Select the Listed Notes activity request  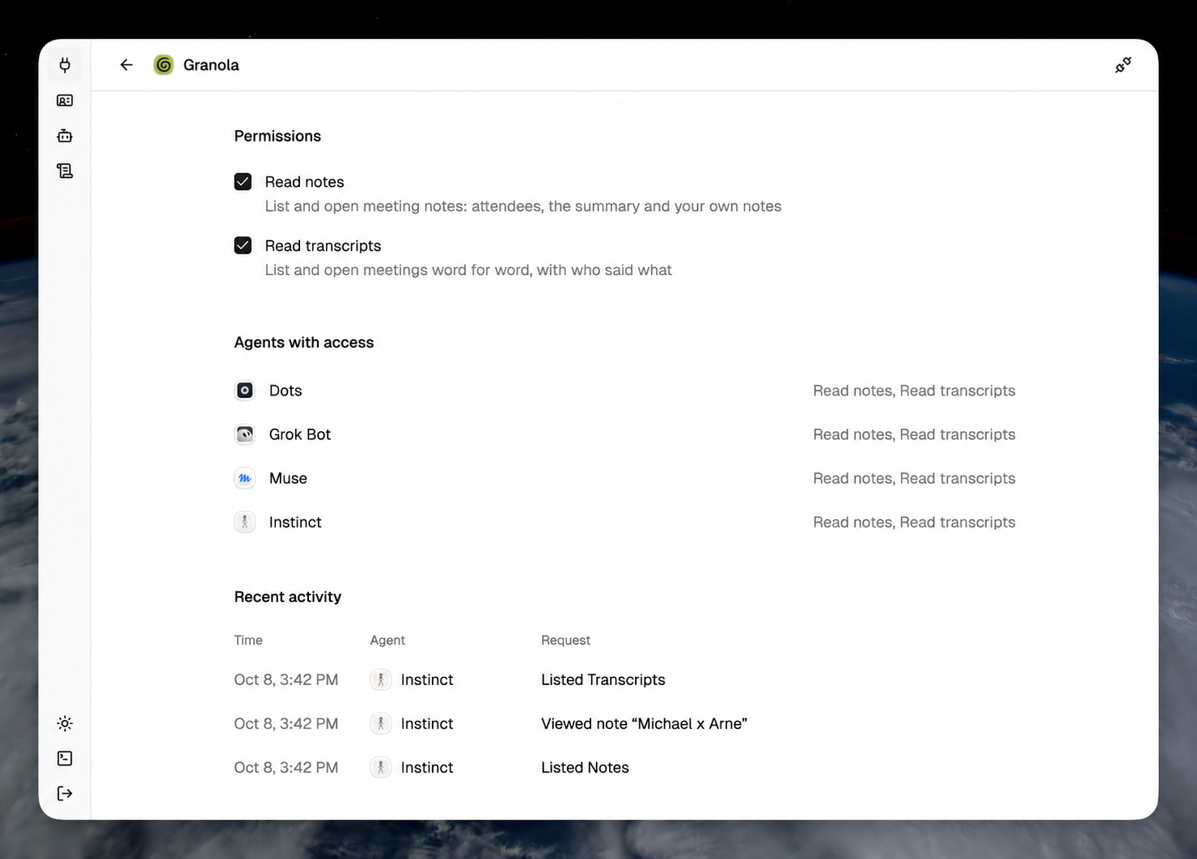(x=585, y=767)
